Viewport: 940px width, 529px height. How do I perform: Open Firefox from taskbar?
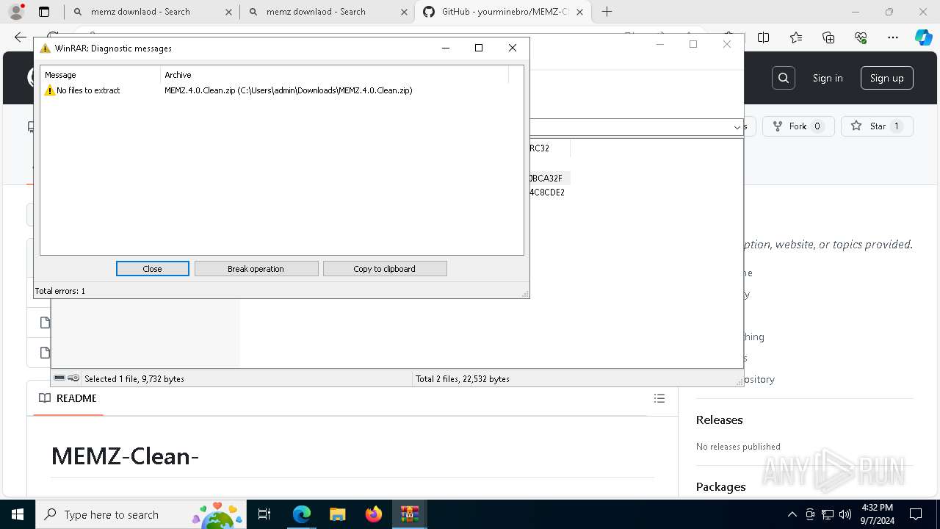[374, 514]
